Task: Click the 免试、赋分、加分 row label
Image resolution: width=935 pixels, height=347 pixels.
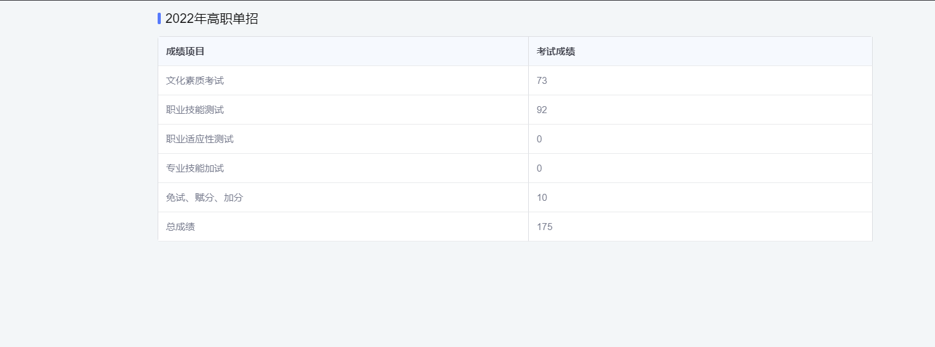Action: [204, 198]
